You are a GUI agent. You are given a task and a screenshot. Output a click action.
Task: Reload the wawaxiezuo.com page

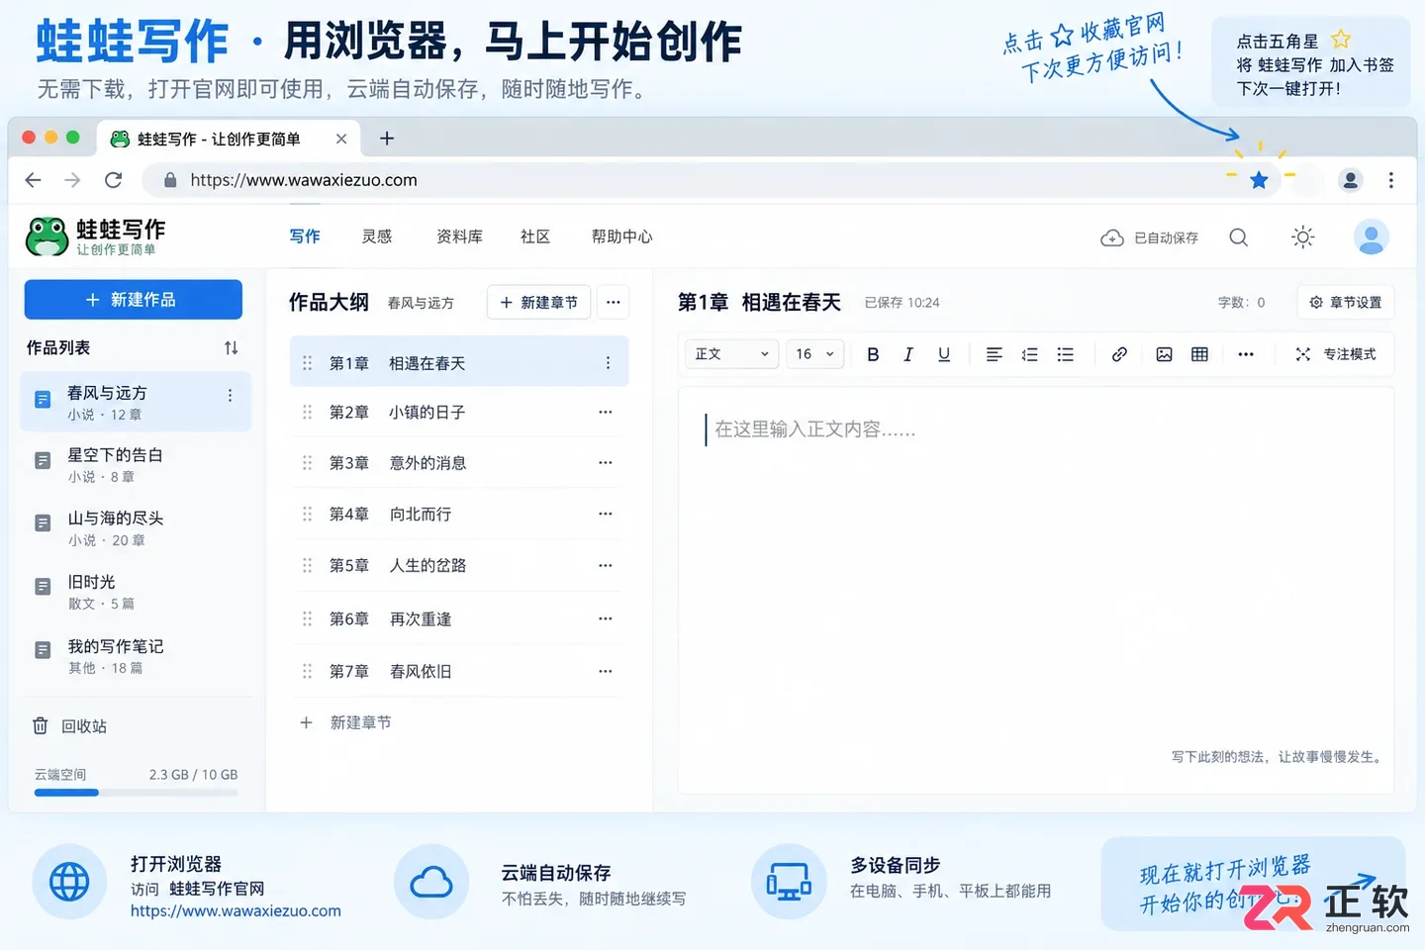[114, 180]
